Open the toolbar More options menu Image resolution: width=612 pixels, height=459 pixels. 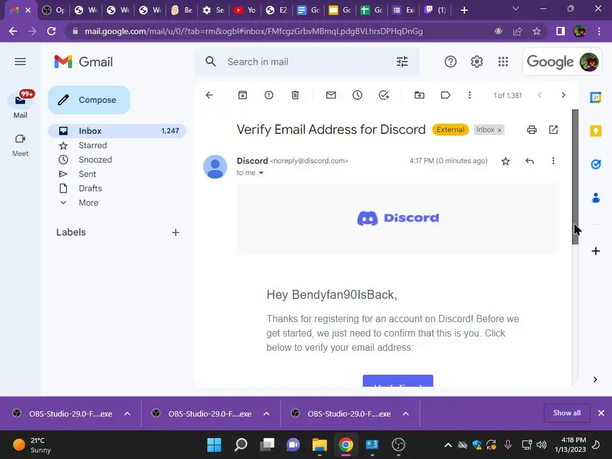[x=470, y=95]
